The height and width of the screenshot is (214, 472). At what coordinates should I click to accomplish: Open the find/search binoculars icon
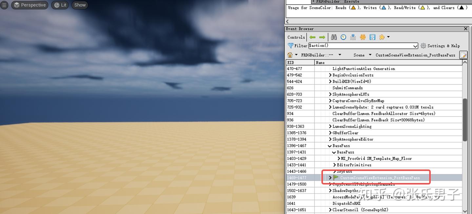[334, 37]
